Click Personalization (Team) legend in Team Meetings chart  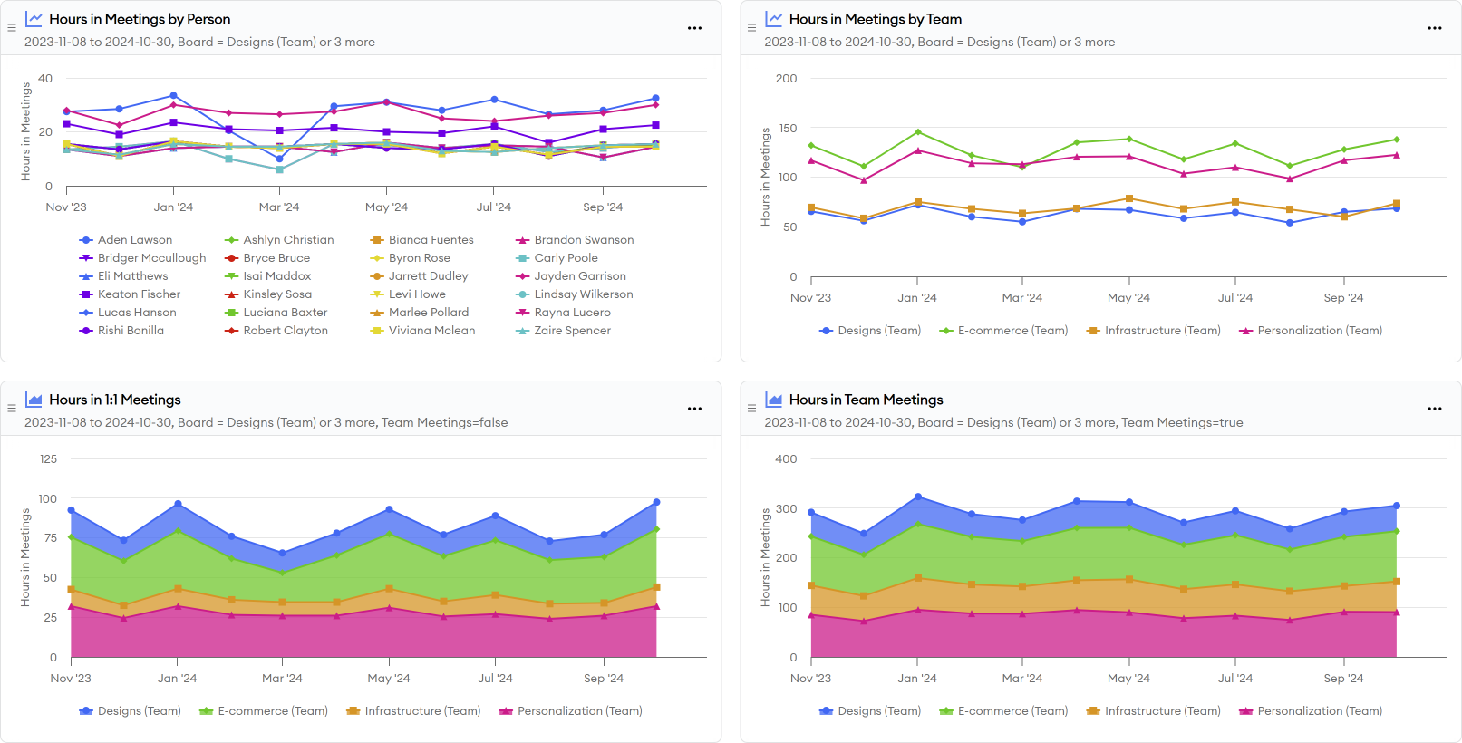click(1319, 711)
